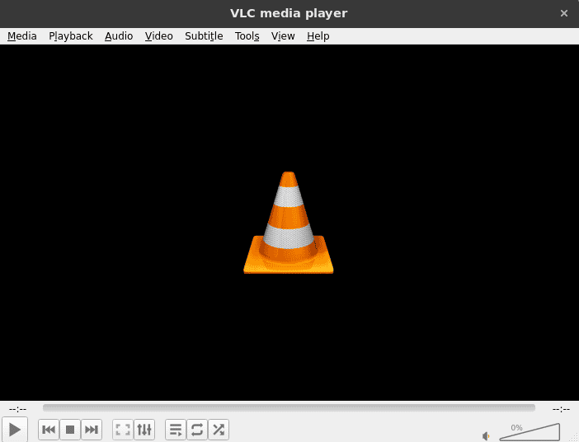Start playback with the Play button
This screenshot has height=442, width=579.
click(15, 430)
